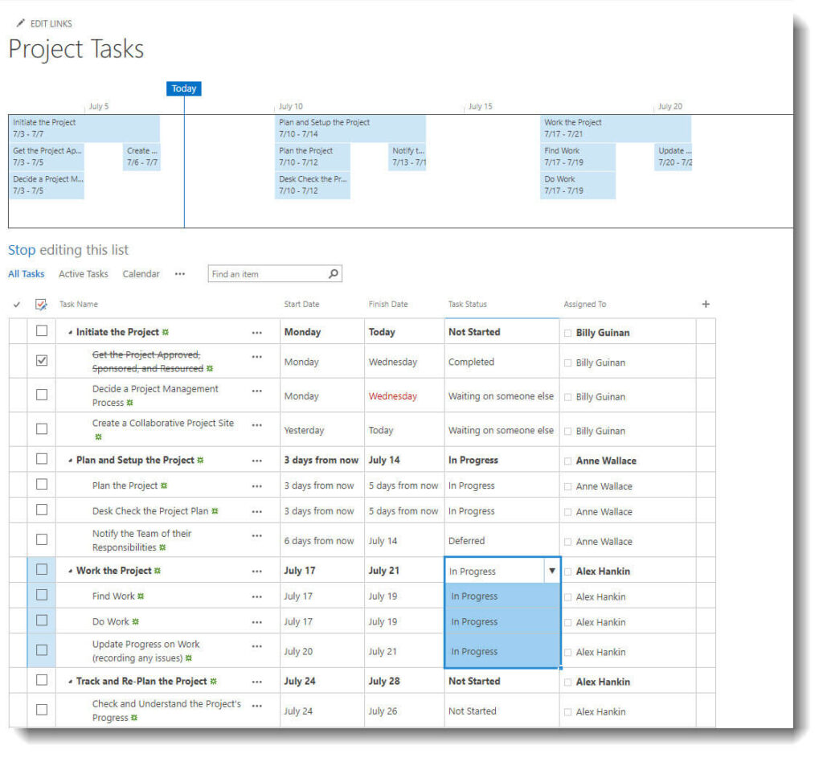Open ellipsis menu for Find Work row
The height and width of the screenshot is (758, 823).
coord(256,596)
